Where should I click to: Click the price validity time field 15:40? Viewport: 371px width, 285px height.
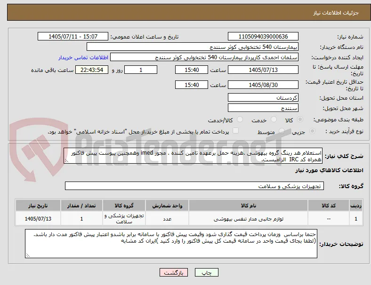(x=192, y=85)
